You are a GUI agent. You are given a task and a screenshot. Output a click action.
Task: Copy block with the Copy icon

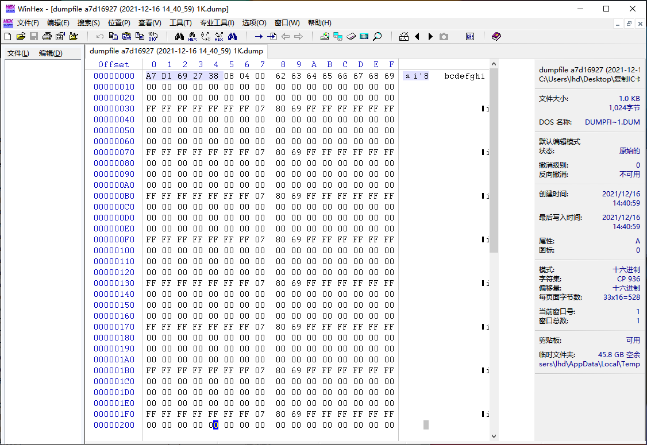point(113,36)
